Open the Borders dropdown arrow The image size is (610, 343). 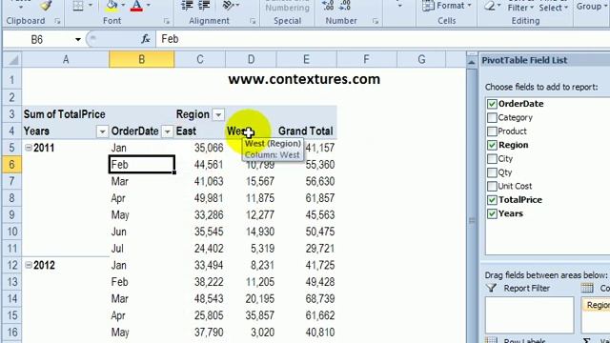pos(91,5)
